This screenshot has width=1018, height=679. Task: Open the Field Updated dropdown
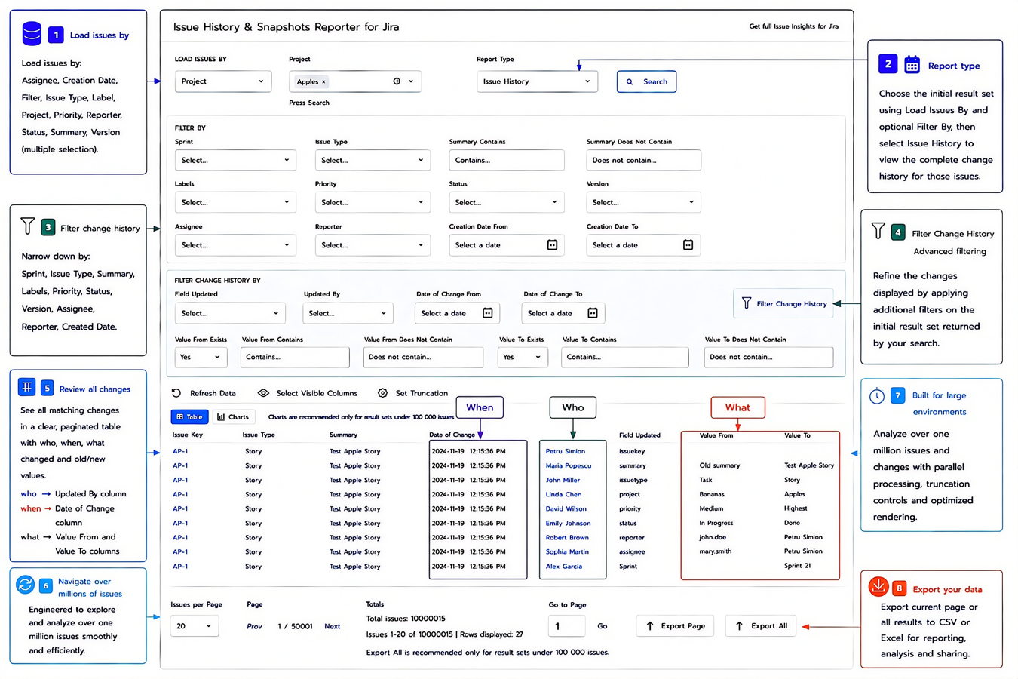230,313
